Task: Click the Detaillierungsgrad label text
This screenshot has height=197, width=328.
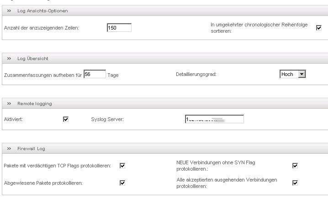Action: coord(196,75)
